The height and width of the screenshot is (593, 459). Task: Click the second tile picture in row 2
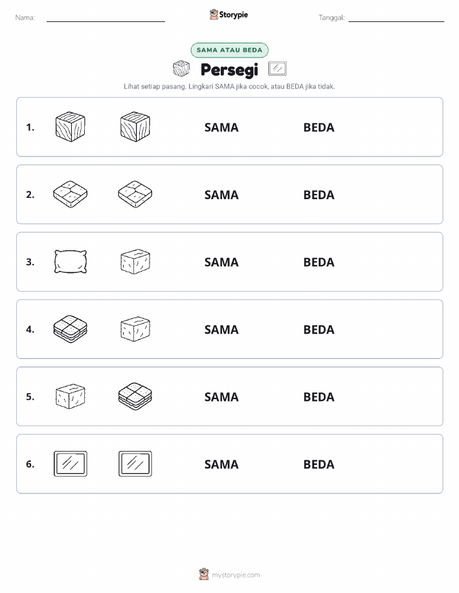click(135, 194)
